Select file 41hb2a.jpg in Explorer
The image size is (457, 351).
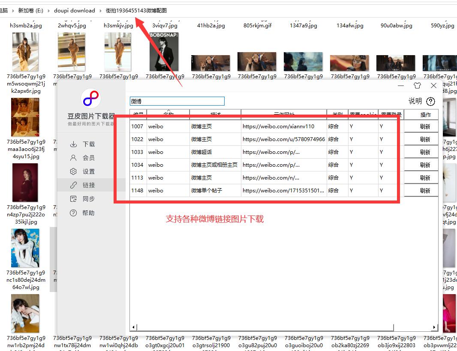point(211,25)
